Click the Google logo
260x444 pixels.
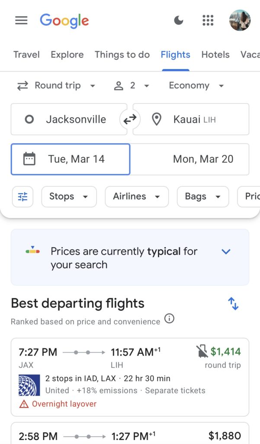click(64, 20)
